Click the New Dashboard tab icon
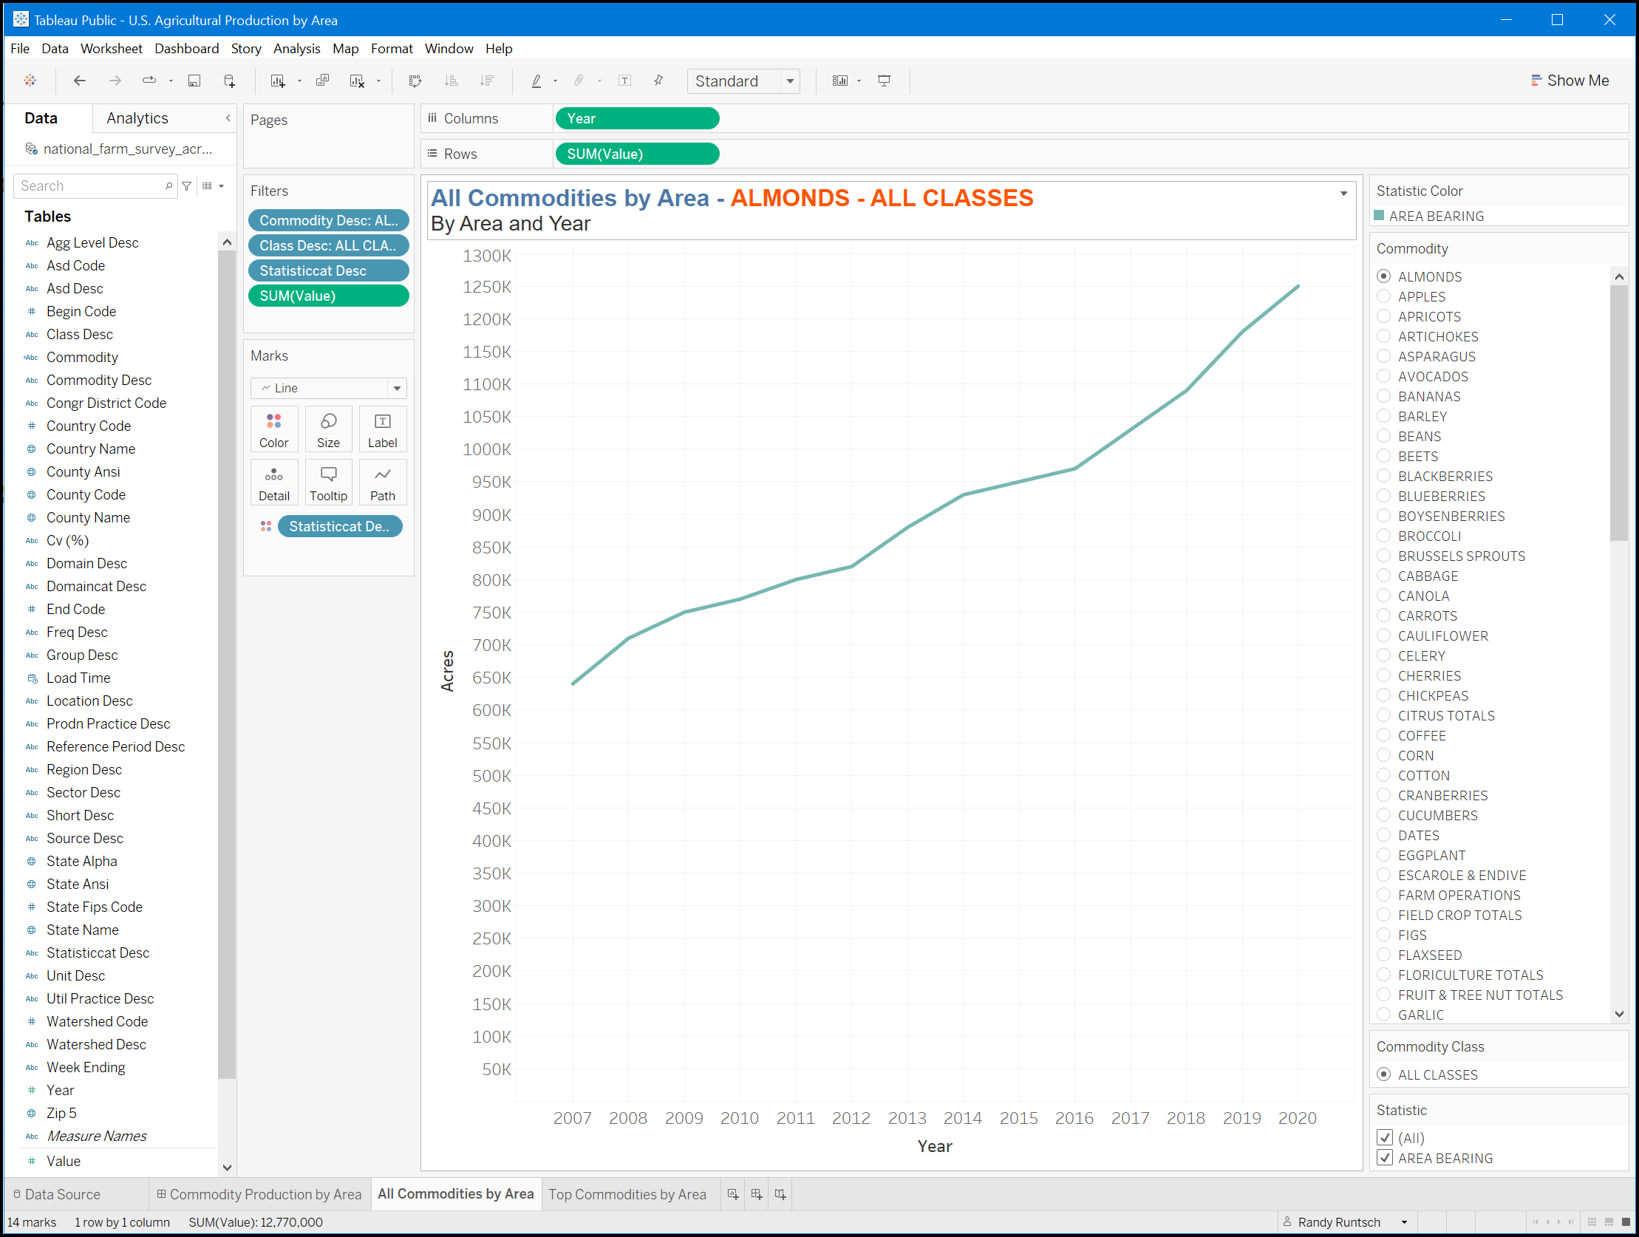 point(757,1194)
